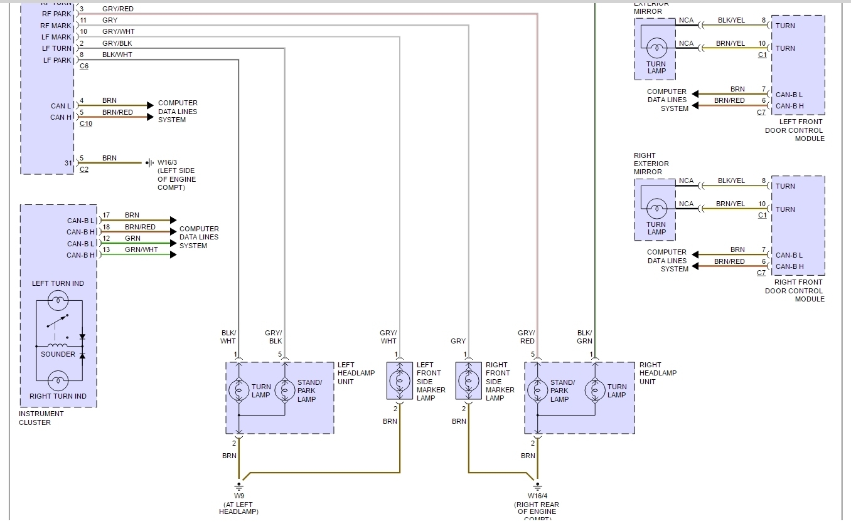Click the BLK/WHT label above left headlamp
851x529 pixels.
click(x=228, y=337)
